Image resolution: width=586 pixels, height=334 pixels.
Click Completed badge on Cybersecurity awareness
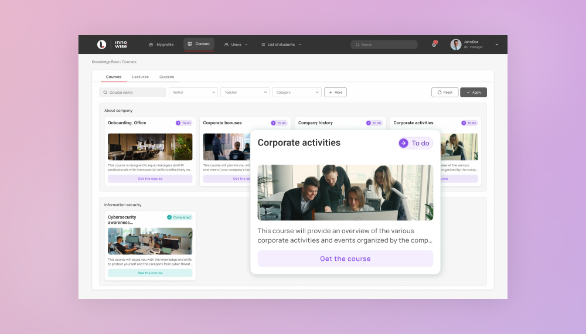[x=179, y=217]
